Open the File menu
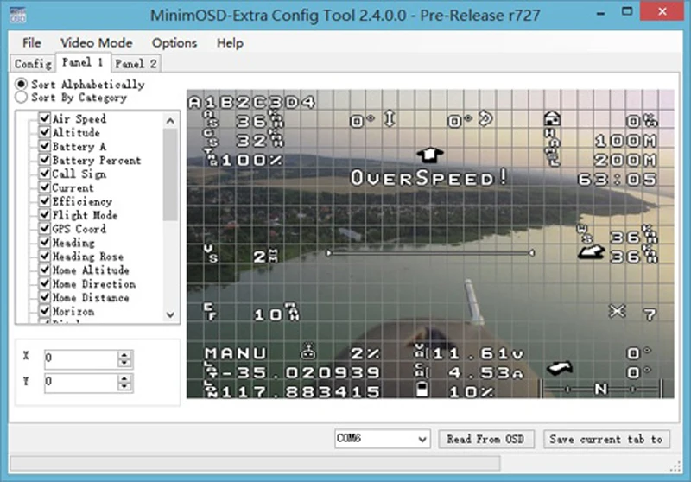Viewport: 691px width, 482px height. pyautogui.click(x=32, y=42)
